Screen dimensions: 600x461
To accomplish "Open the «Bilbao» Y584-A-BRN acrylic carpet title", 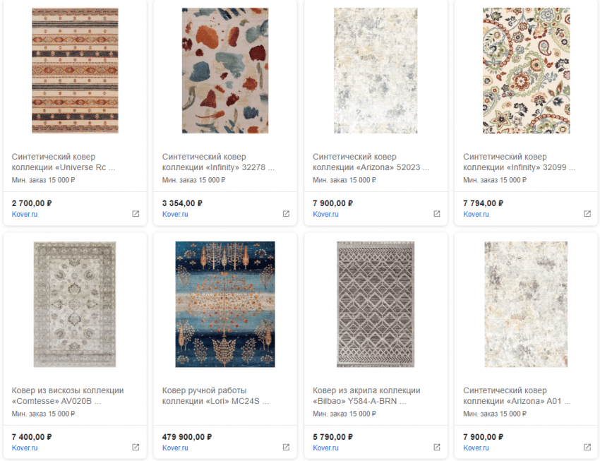I will click(x=366, y=396).
